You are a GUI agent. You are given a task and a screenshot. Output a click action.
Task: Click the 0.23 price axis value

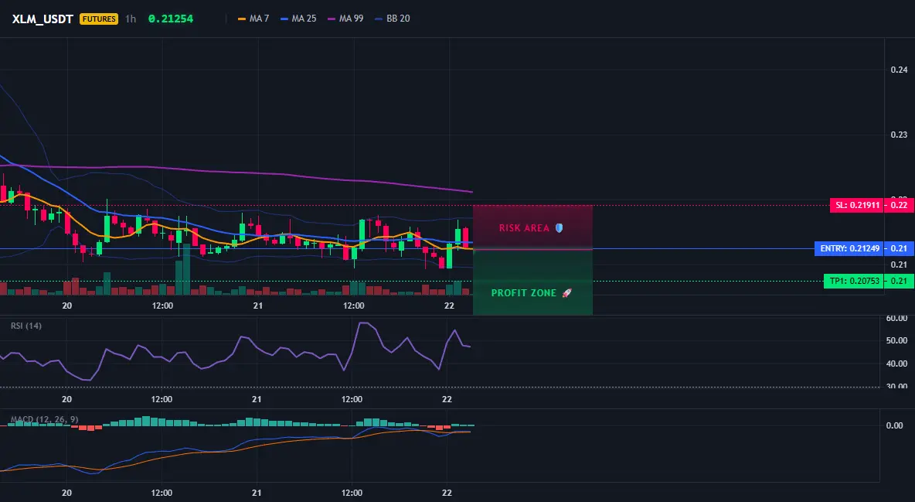(x=900, y=135)
